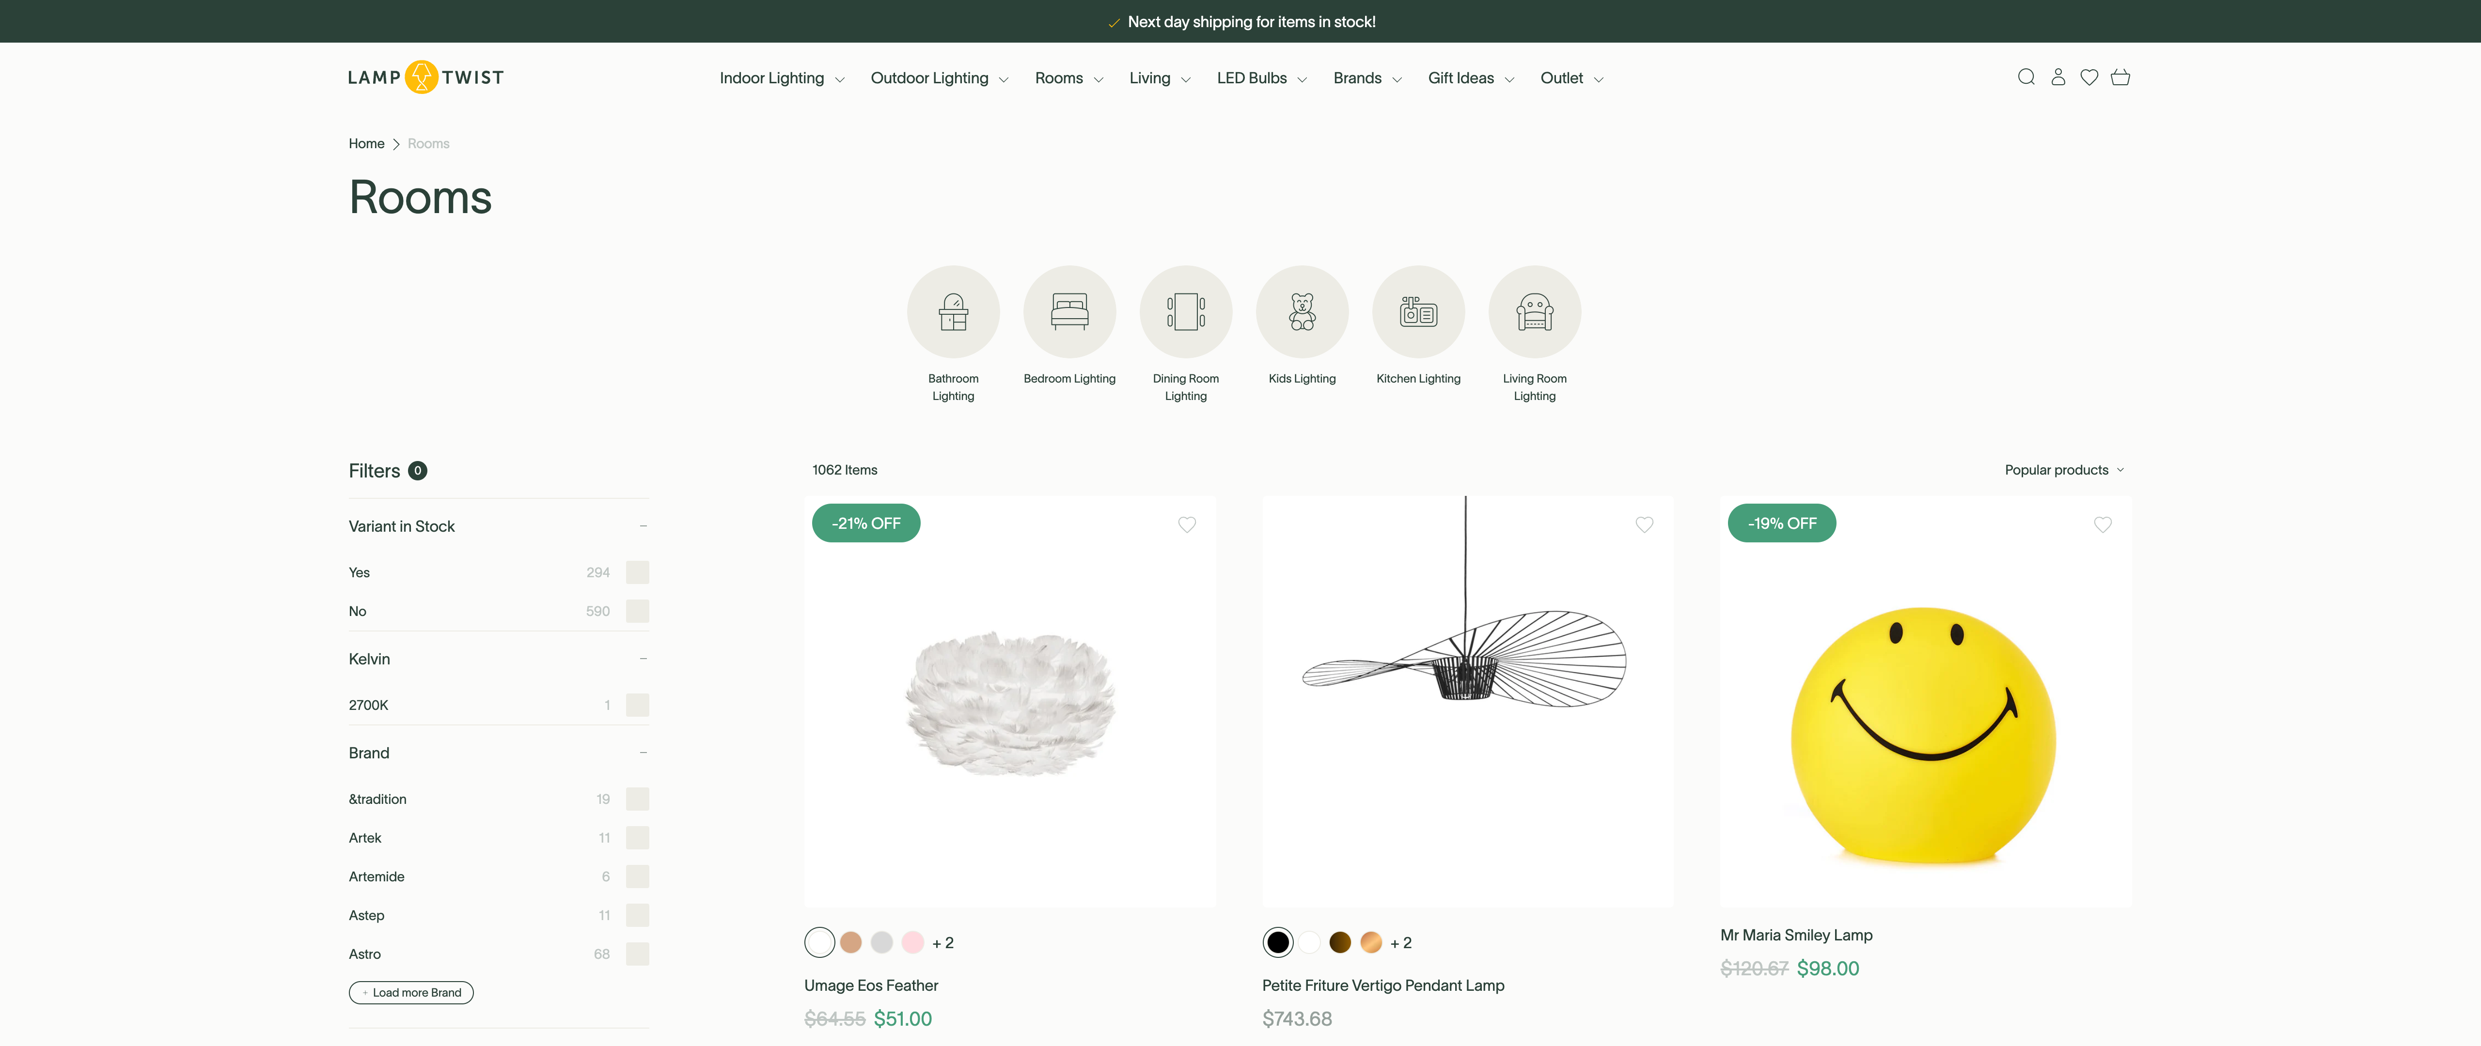Open the search icon

click(x=2026, y=77)
